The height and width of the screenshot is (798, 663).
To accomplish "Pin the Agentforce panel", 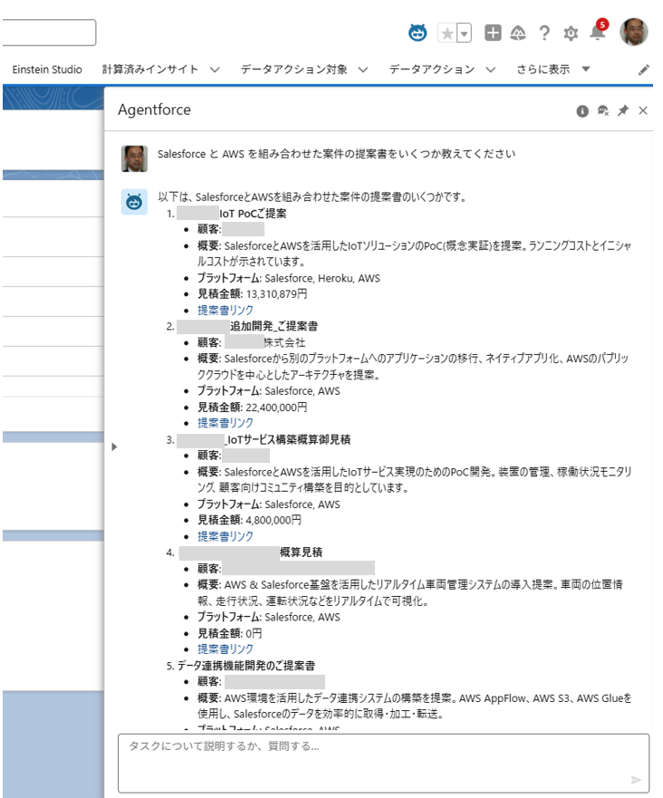I will coord(623,111).
